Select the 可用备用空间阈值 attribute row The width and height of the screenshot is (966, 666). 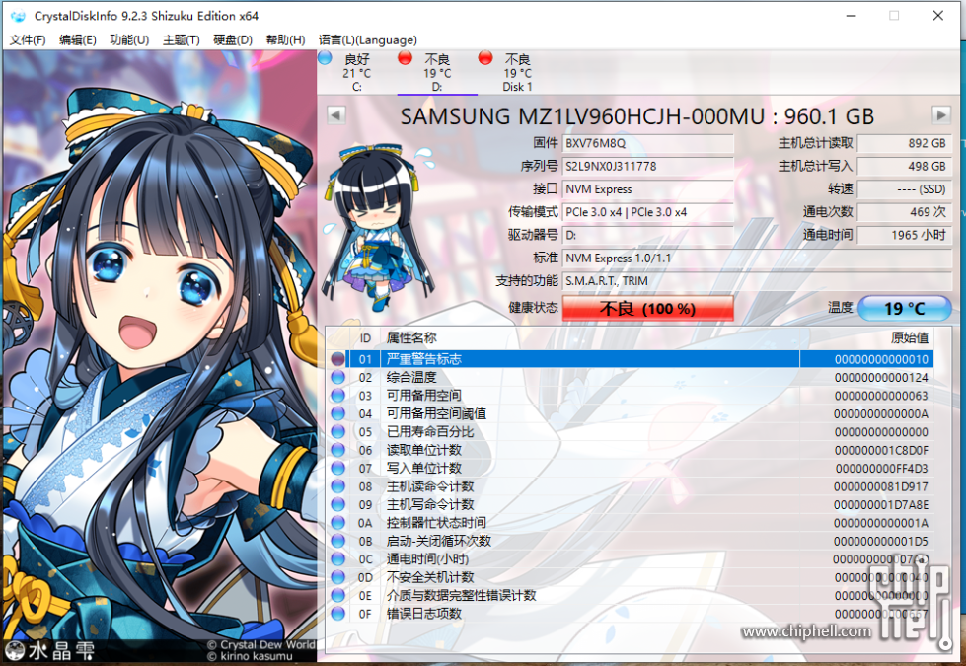click(x=630, y=413)
